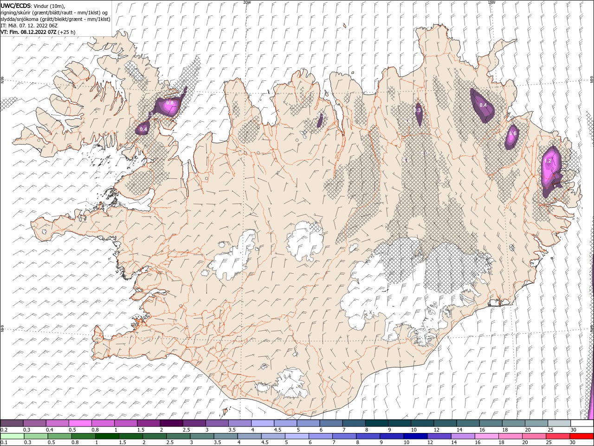Click the '25' value label in the lower legend
The image size is (594, 446).
point(550,443)
